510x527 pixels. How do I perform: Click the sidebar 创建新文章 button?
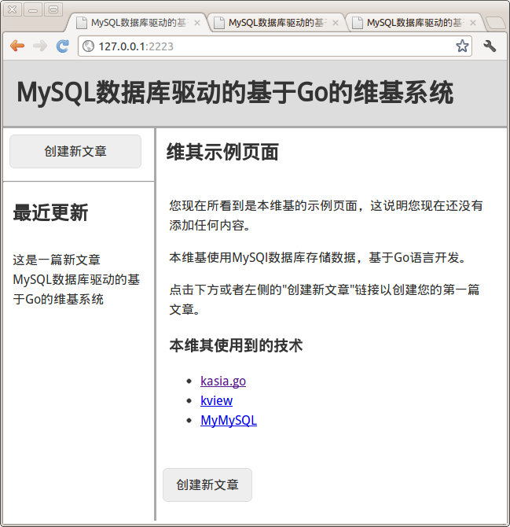[75, 151]
